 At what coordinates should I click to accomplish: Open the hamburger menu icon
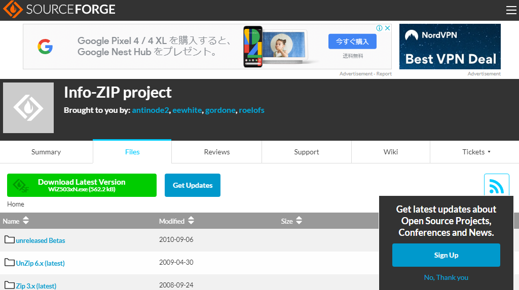[511, 10]
